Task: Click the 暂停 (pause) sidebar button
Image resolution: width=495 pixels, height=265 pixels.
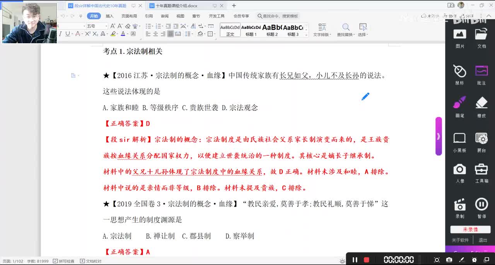Action: click(x=481, y=209)
